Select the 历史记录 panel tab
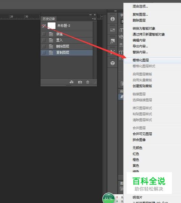This screenshot has height=203, width=181. pyautogui.click(x=49, y=19)
